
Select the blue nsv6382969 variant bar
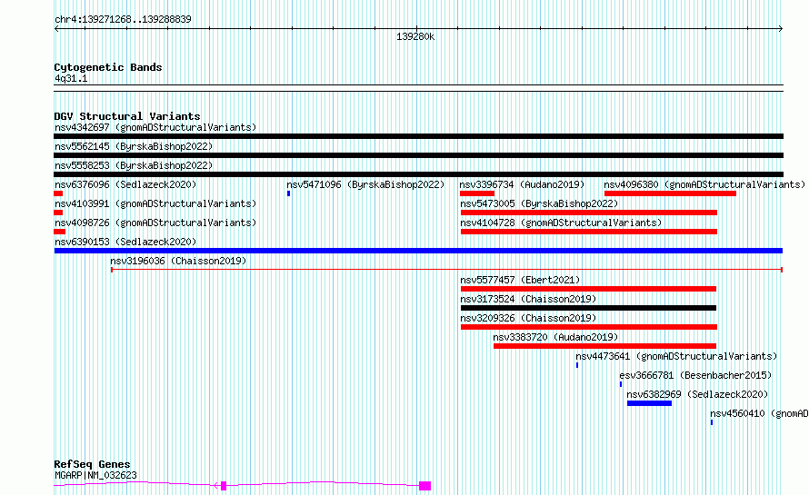pyautogui.click(x=649, y=403)
